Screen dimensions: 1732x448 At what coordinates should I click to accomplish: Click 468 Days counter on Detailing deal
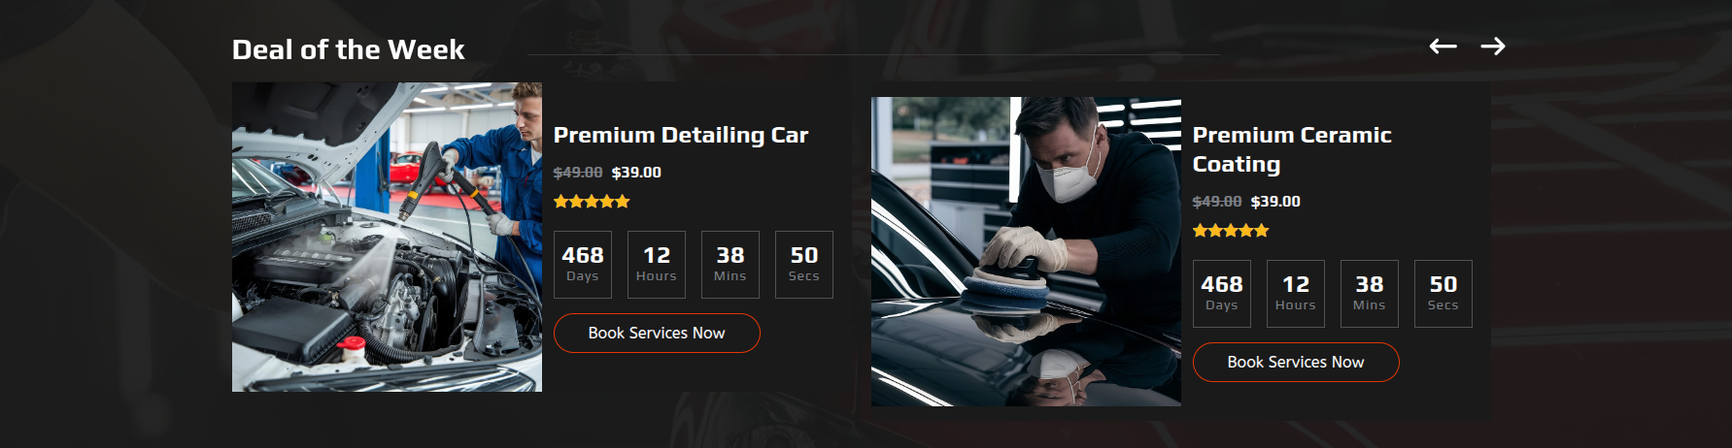583,265
